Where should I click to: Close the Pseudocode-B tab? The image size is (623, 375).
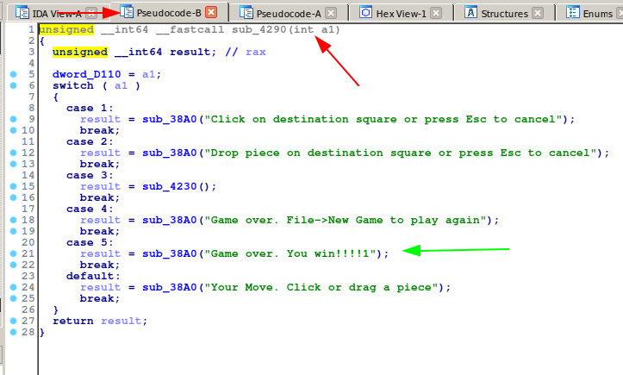211,13
